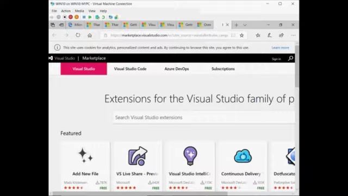Go back with Edge's back arrow
The image size is (348, 196).
54,35
